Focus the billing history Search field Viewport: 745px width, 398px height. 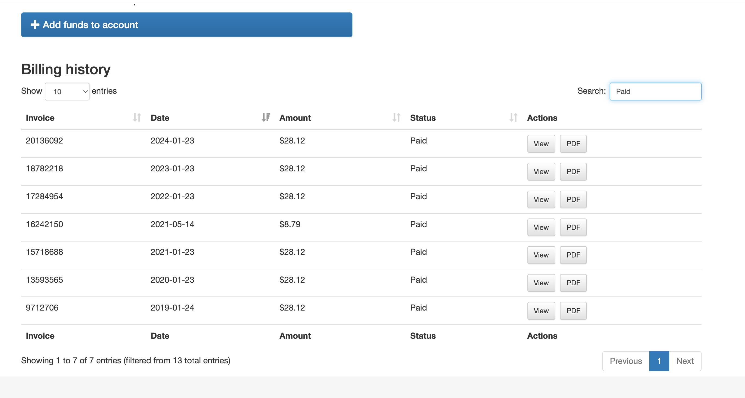(655, 92)
